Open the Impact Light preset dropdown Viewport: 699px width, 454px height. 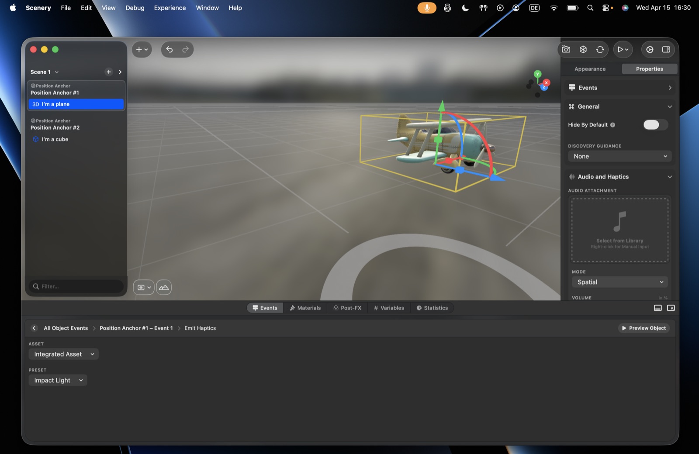coord(58,380)
